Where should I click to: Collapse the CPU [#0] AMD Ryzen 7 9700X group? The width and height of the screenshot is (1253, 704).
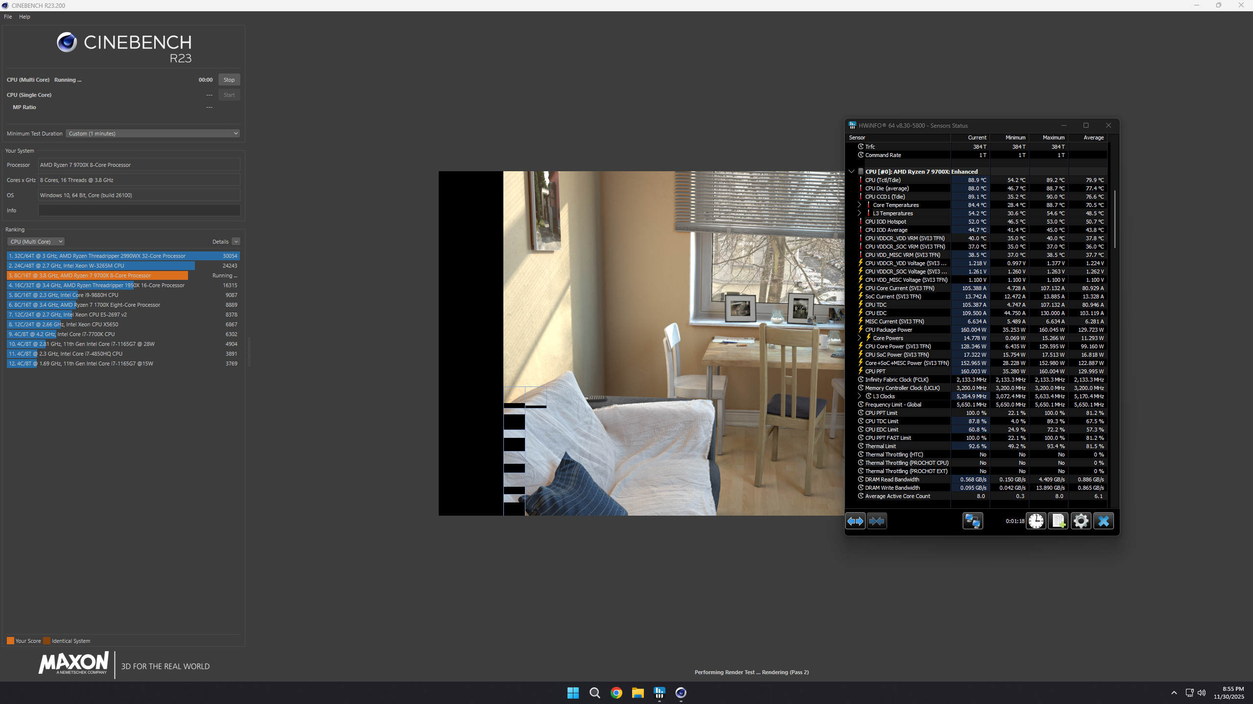tap(851, 172)
